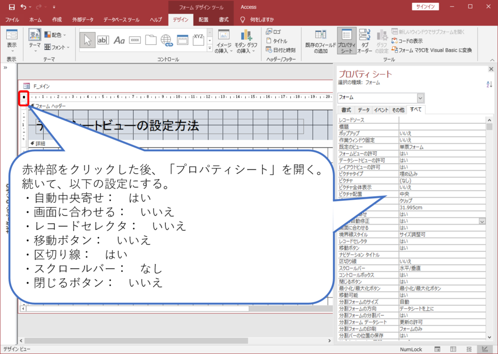Open the フォント fonts dropdown
The height and width of the screenshot is (354, 498).
click(57, 47)
